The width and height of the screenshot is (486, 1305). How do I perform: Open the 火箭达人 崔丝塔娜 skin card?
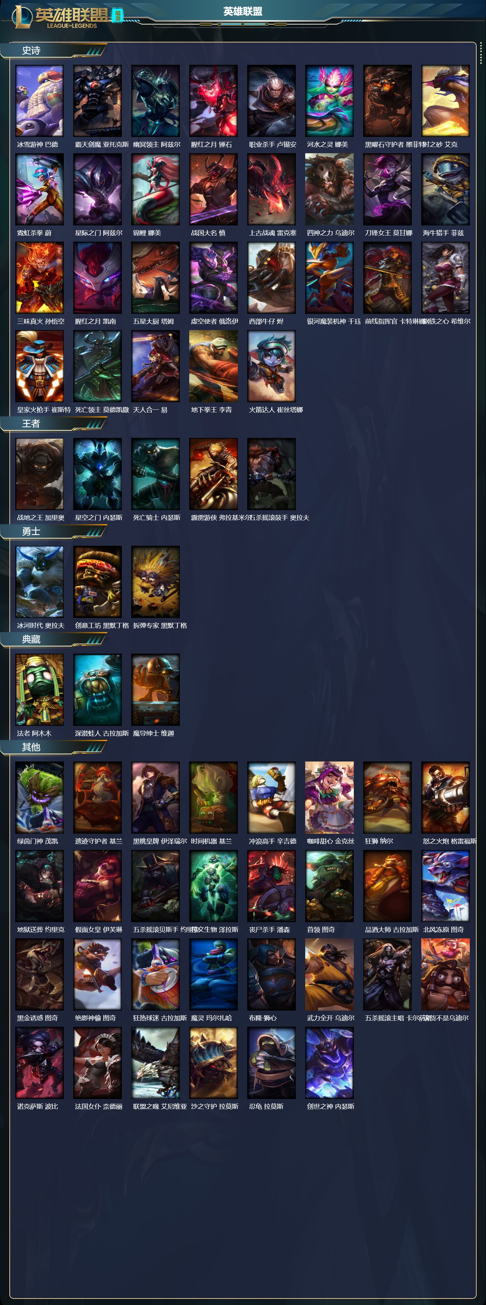click(272, 366)
